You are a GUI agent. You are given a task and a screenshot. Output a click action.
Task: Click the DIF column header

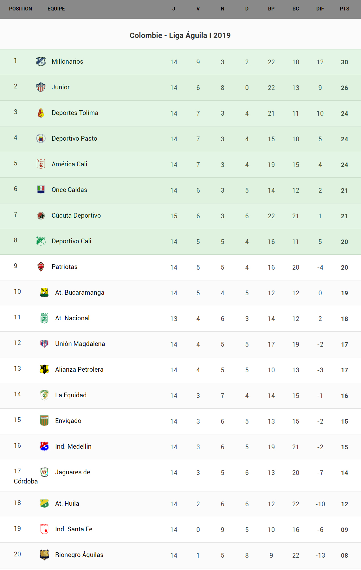click(320, 9)
